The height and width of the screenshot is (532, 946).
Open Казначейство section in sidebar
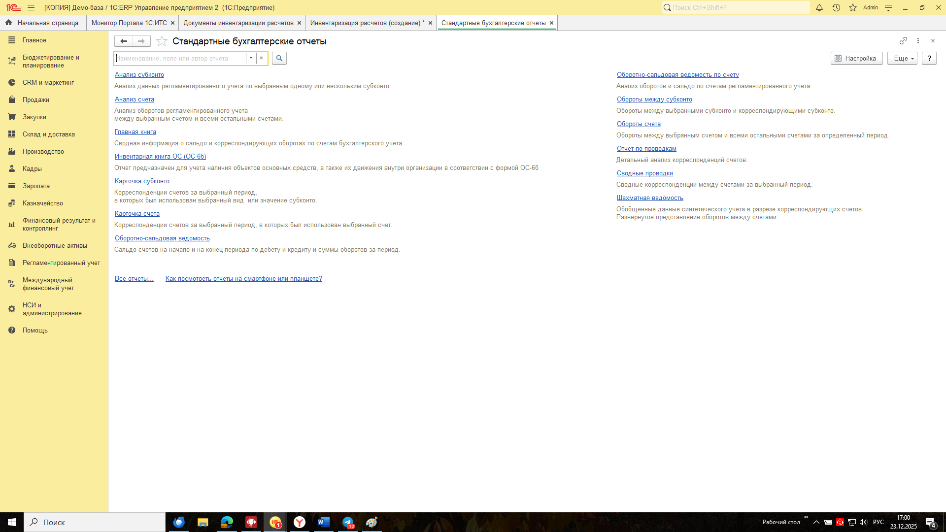click(43, 203)
